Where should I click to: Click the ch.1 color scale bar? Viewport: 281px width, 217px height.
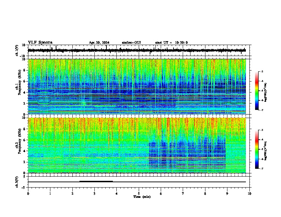coord(257,91)
